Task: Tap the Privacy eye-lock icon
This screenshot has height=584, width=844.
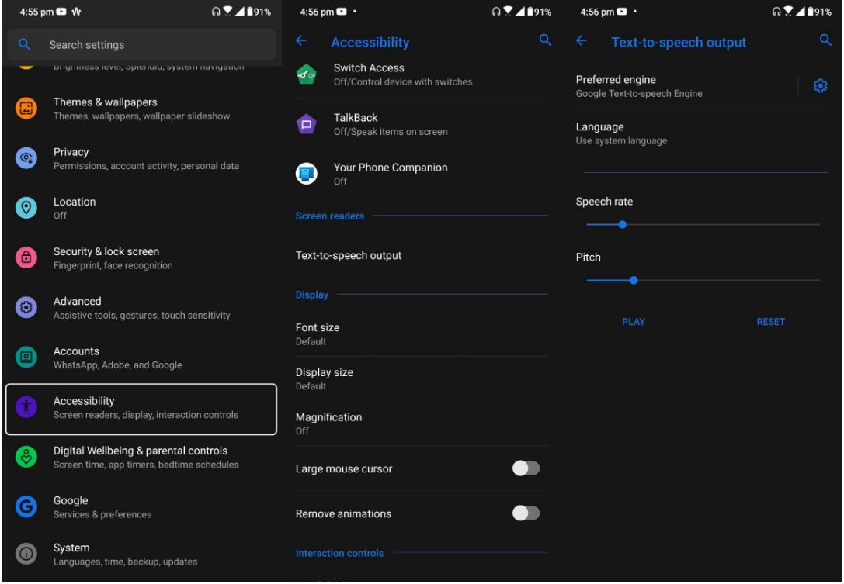Action: pos(26,158)
